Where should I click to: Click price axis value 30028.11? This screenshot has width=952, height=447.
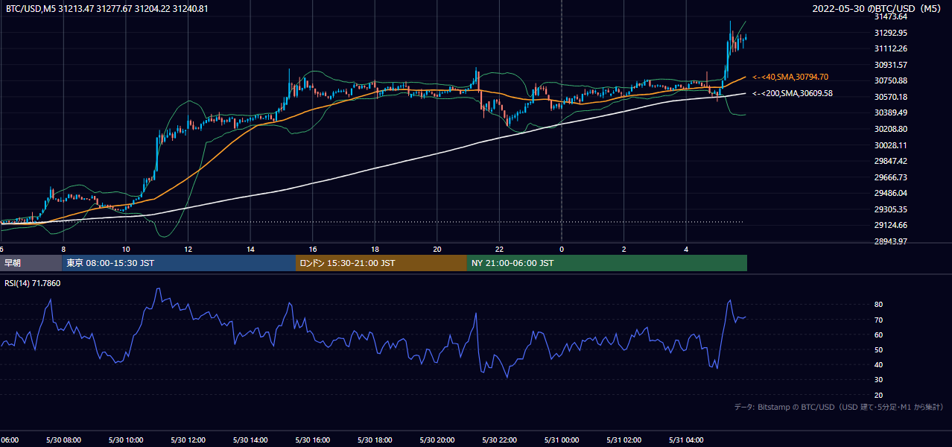[890, 145]
